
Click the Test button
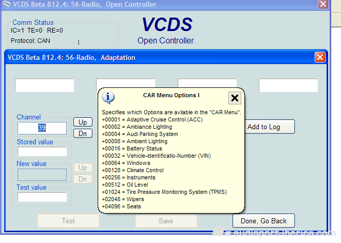[x=68, y=221]
